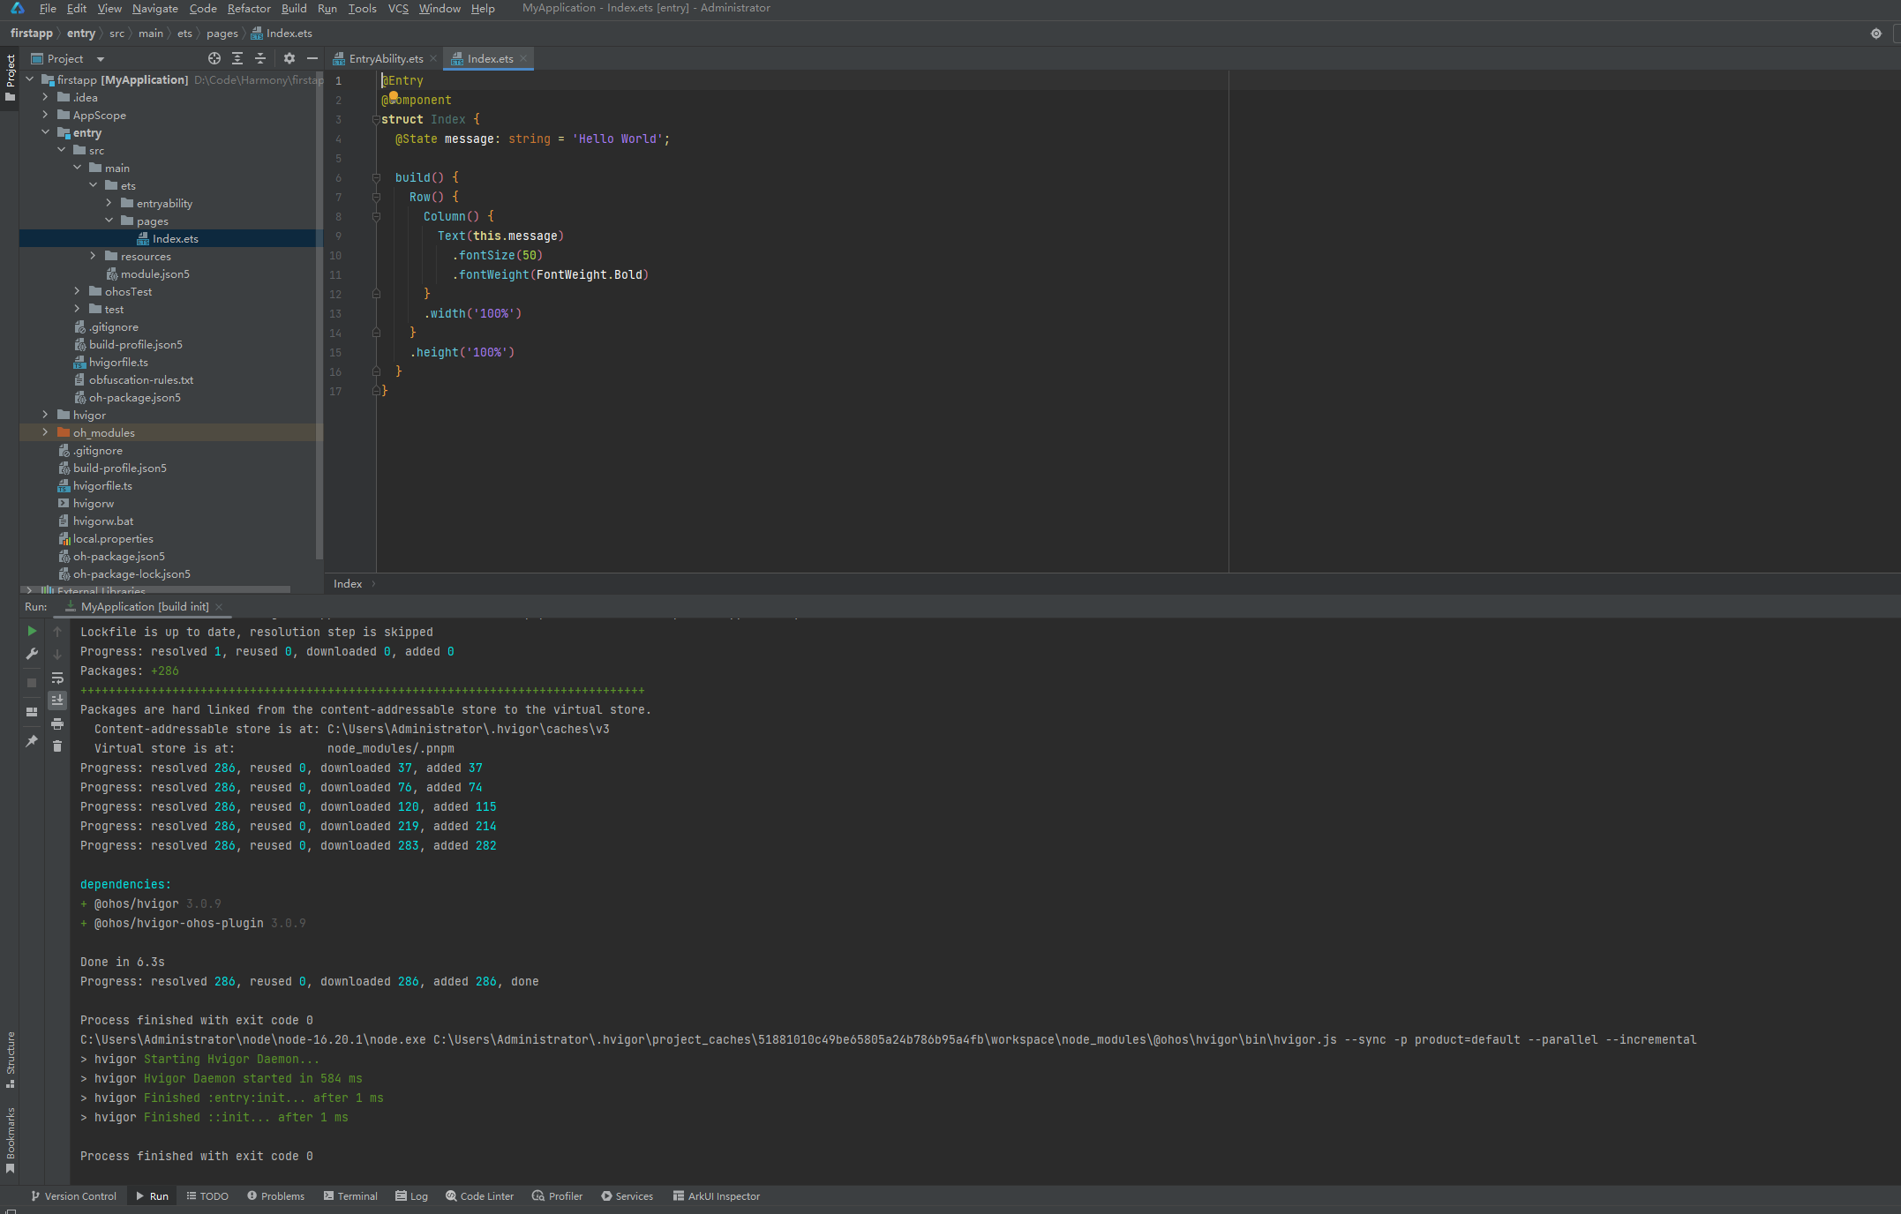This screenshot has height=1214, width=1901.
Task: Click the DevEco Studio logo icon
Action: click(18, 8)
